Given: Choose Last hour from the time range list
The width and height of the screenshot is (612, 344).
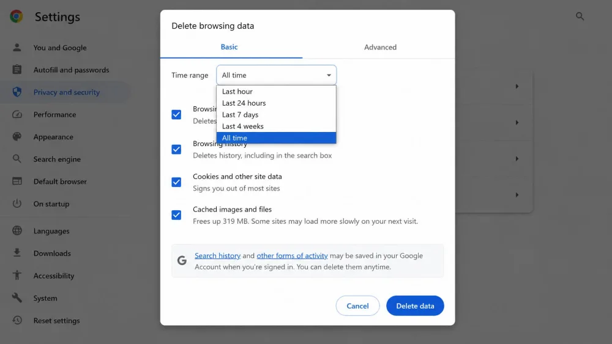Looking at the screenshot, I should click(277, 92).
